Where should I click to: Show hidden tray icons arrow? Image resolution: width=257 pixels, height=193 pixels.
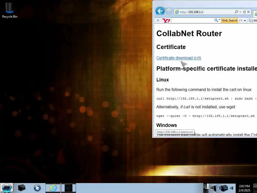pyautogui.click(x=205, y=188)
